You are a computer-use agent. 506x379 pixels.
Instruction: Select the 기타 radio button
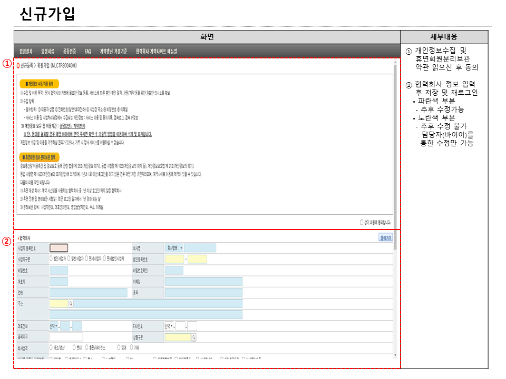[x=131, y=347]
